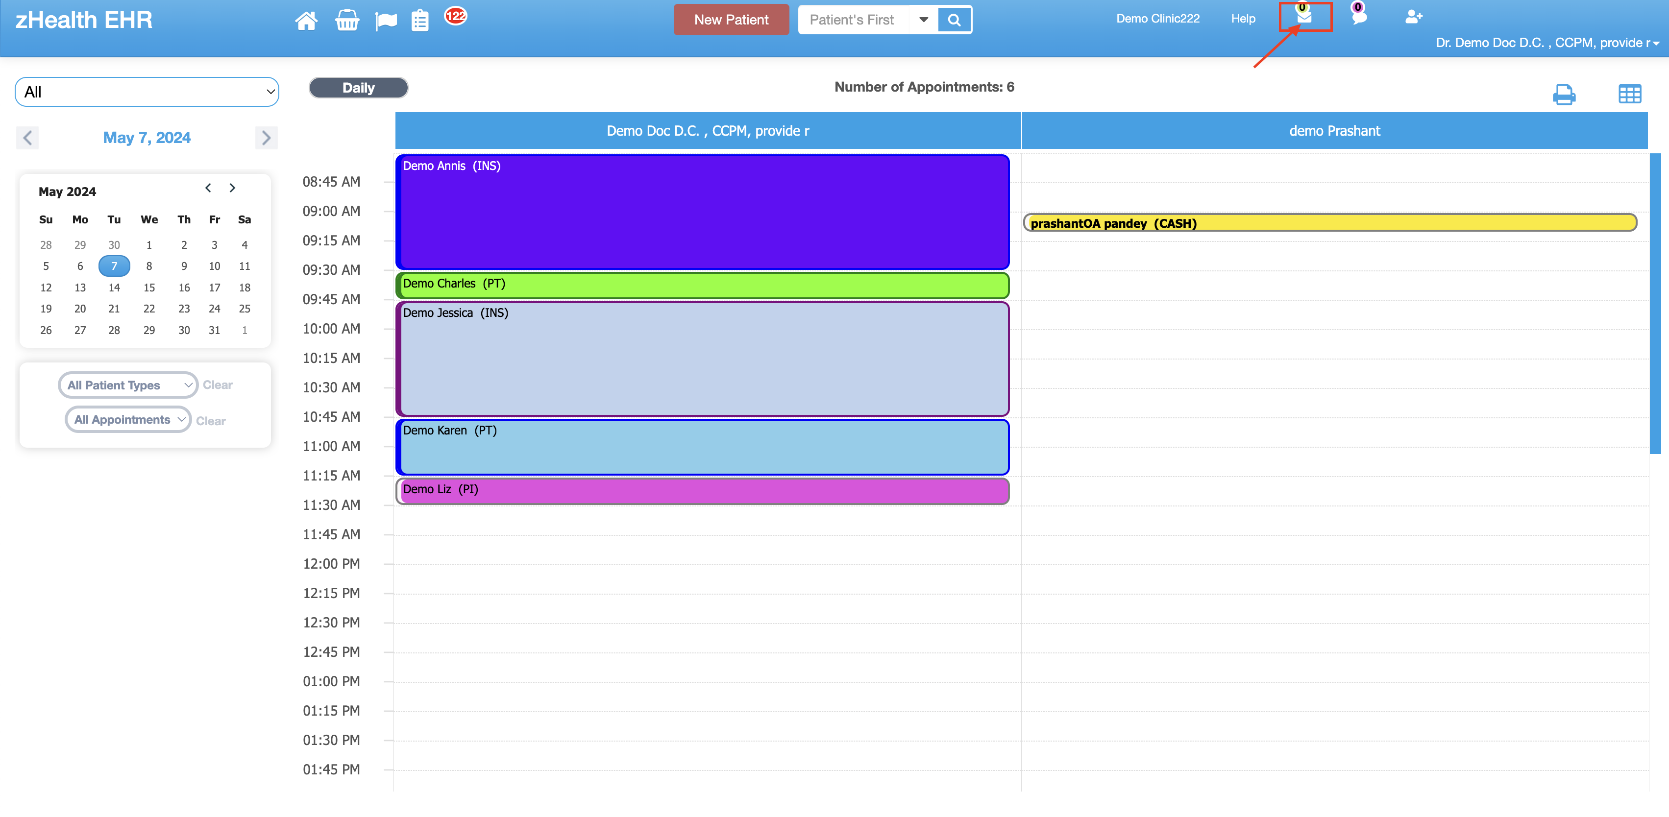Image resolution: width=1669 pixels, height=817 pixels.
Task: Click zHealth EHR logo
Action: click(x=84, y=20)
